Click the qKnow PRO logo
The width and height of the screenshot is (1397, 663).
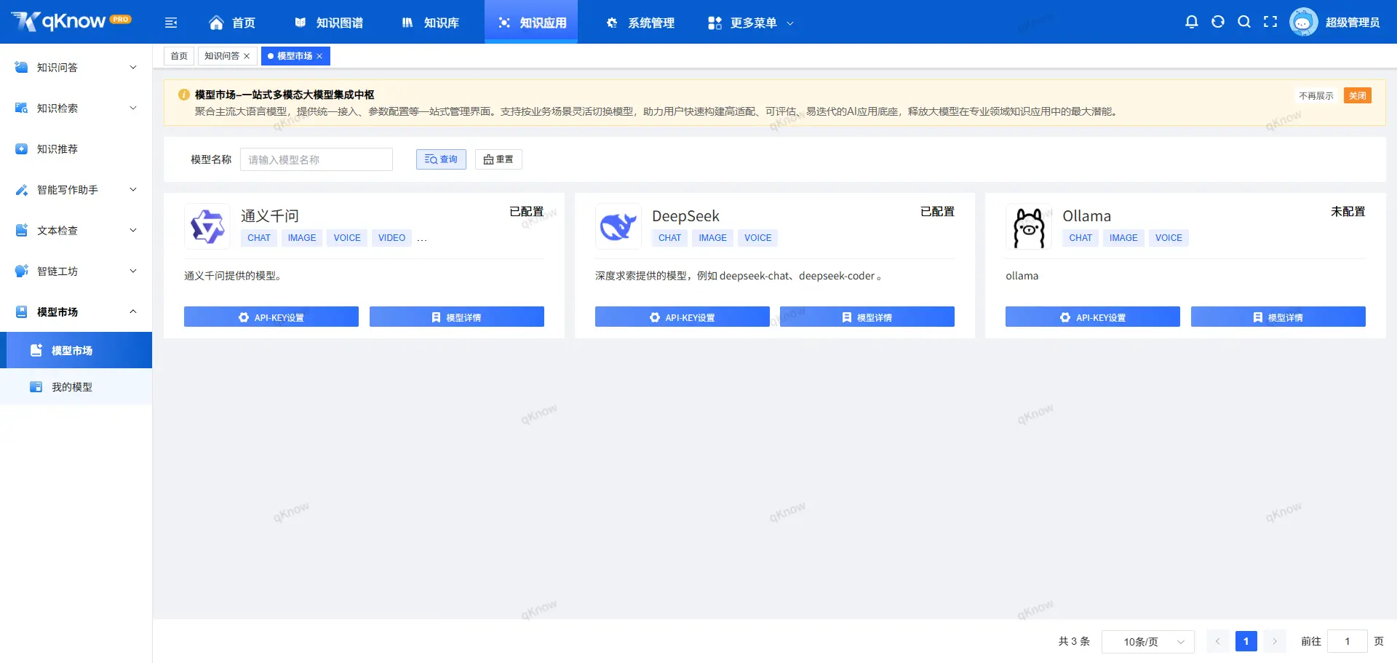[71, 21]
